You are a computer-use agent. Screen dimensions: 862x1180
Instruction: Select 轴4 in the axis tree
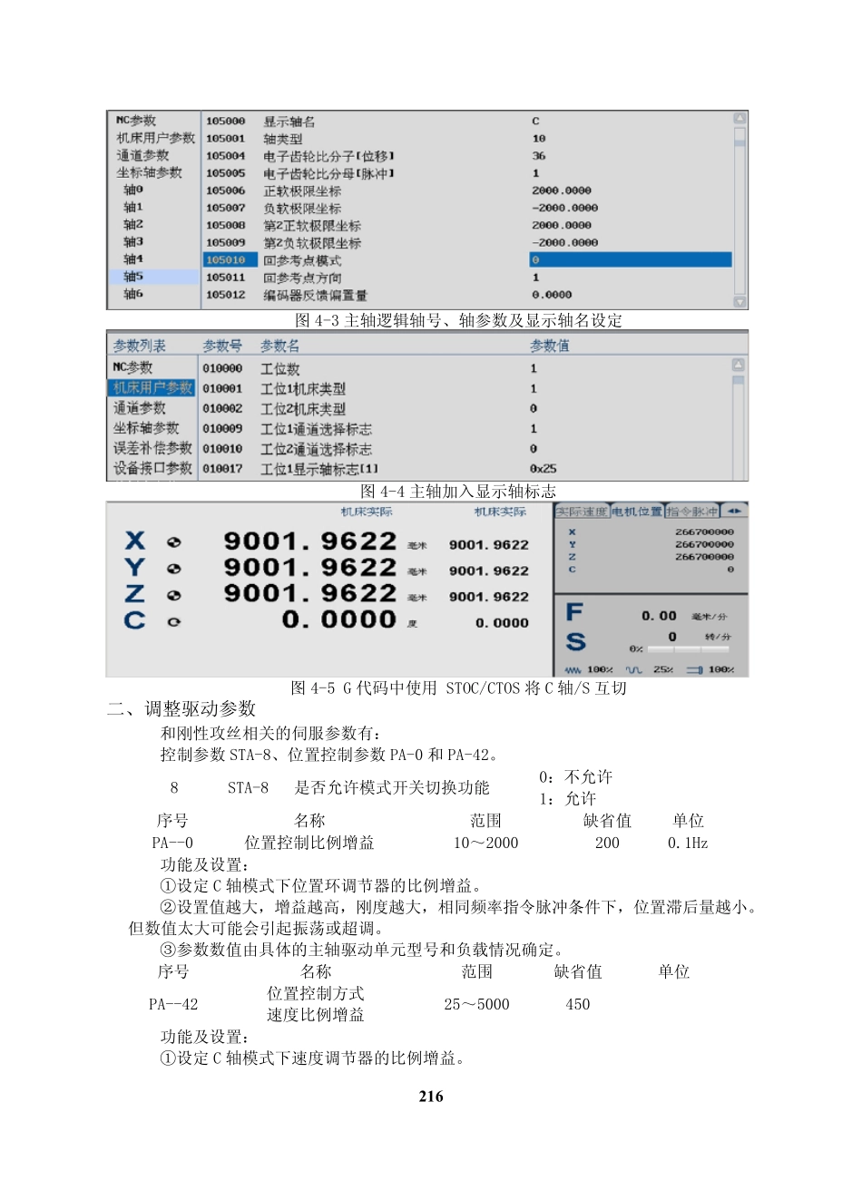133,259
